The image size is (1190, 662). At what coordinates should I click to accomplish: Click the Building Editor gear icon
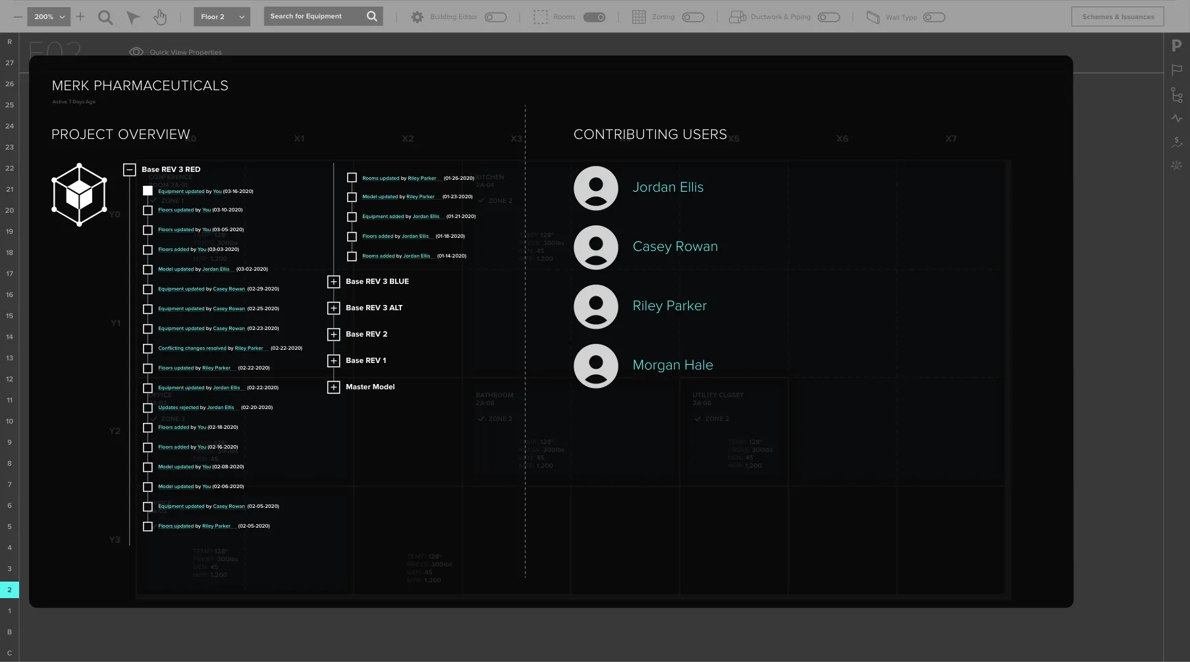click(417, 17)
